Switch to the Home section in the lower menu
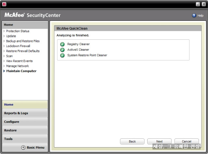This screenshot has height=154, width=208. coord(25,105)
